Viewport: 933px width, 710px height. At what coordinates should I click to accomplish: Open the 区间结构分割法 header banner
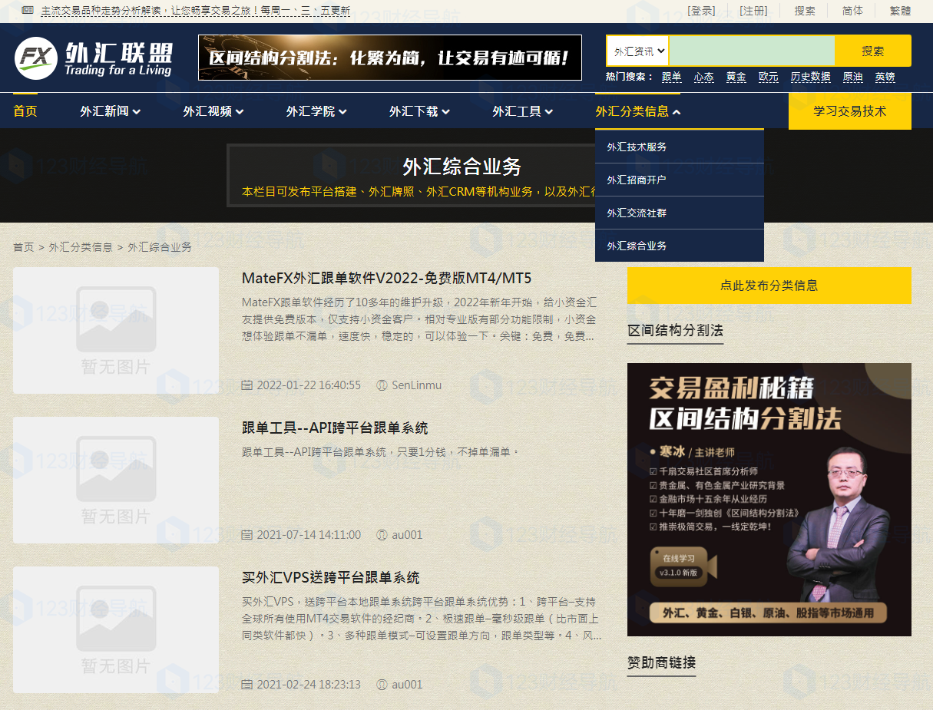click(x=389, y=58)
